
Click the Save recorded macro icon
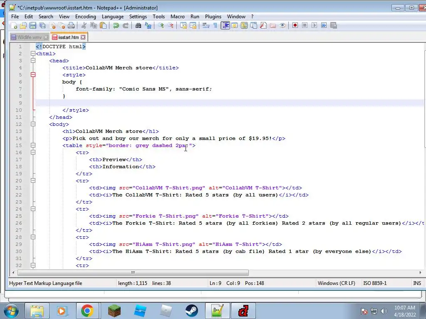click(334, 25)
